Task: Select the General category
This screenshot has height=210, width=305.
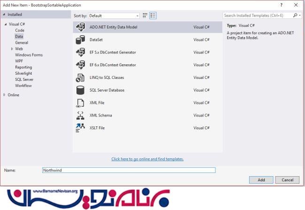Action: (22, 43)
